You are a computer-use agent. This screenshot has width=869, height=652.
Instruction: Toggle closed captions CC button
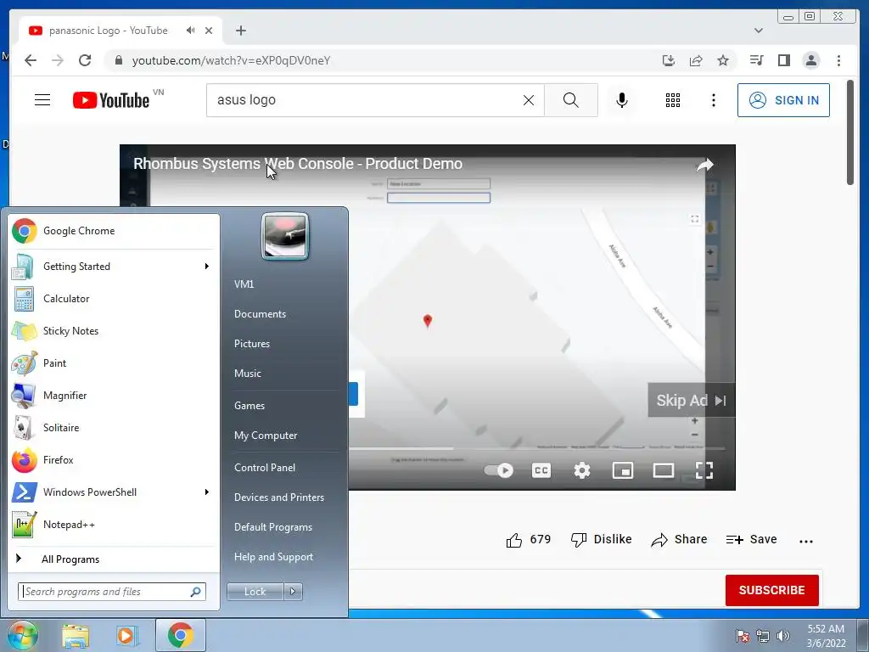(x=541, y=470)
